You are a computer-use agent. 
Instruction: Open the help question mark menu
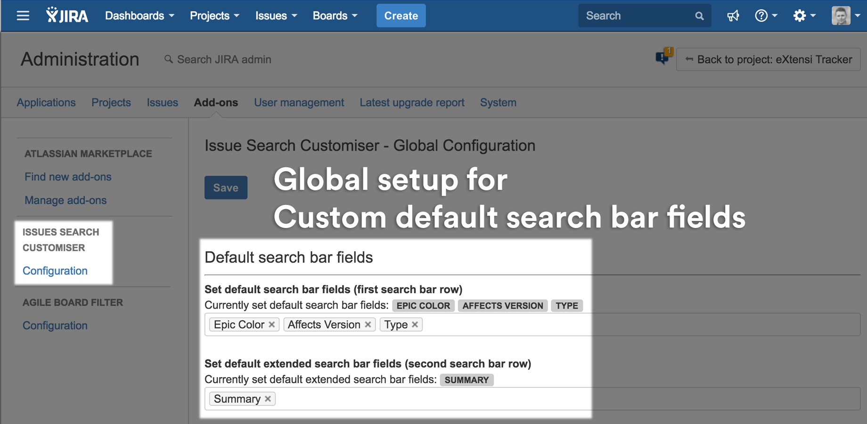[x=766, y=16]
